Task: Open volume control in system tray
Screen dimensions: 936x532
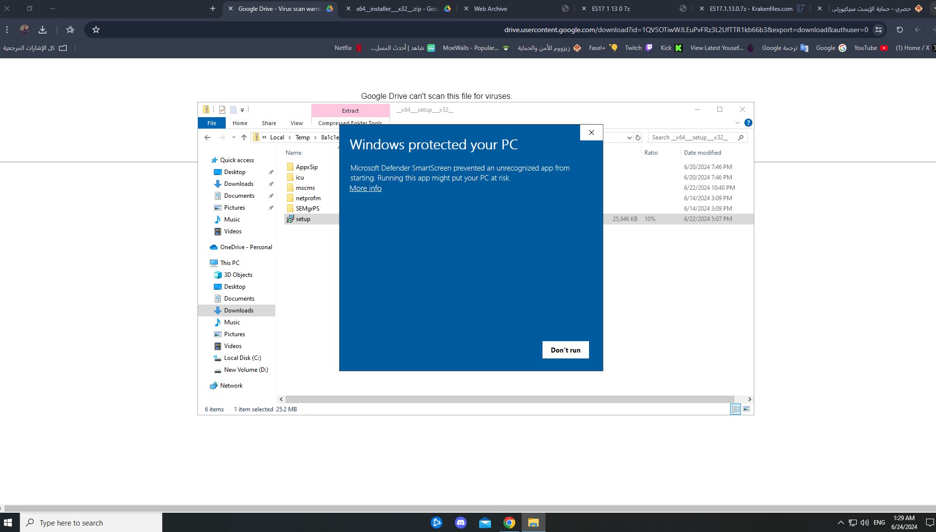Action: pyautogui.click(x=865, y=523)
